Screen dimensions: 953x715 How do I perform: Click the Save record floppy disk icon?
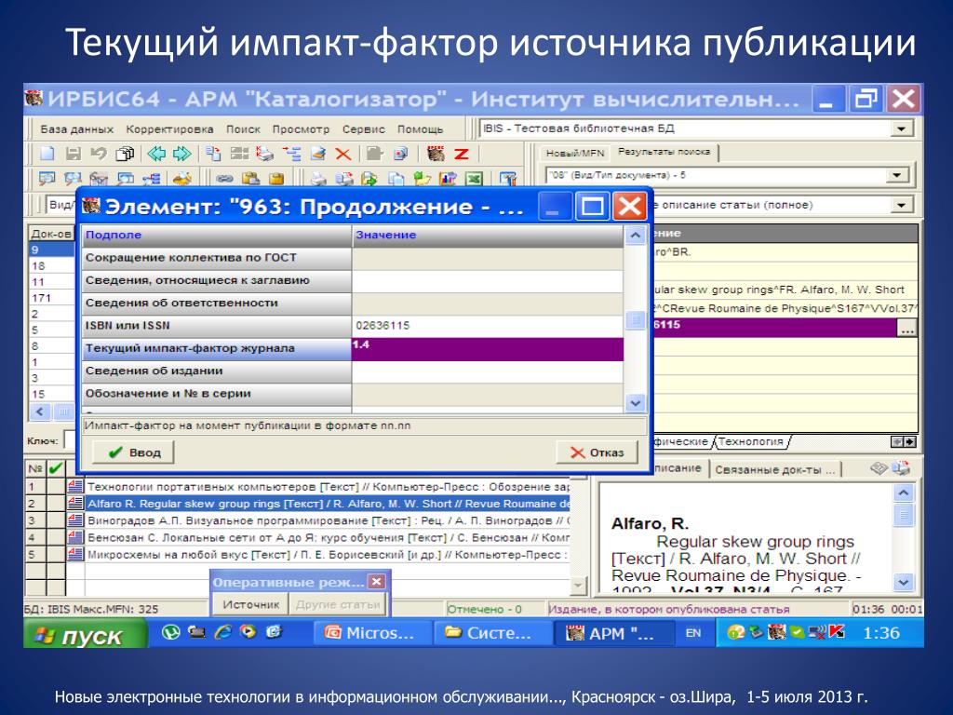tap(73, 154)
